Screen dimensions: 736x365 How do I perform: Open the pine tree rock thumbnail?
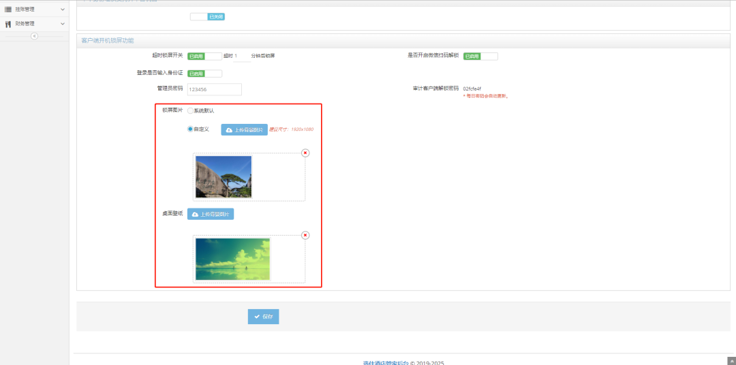click(x=224, y=177)
